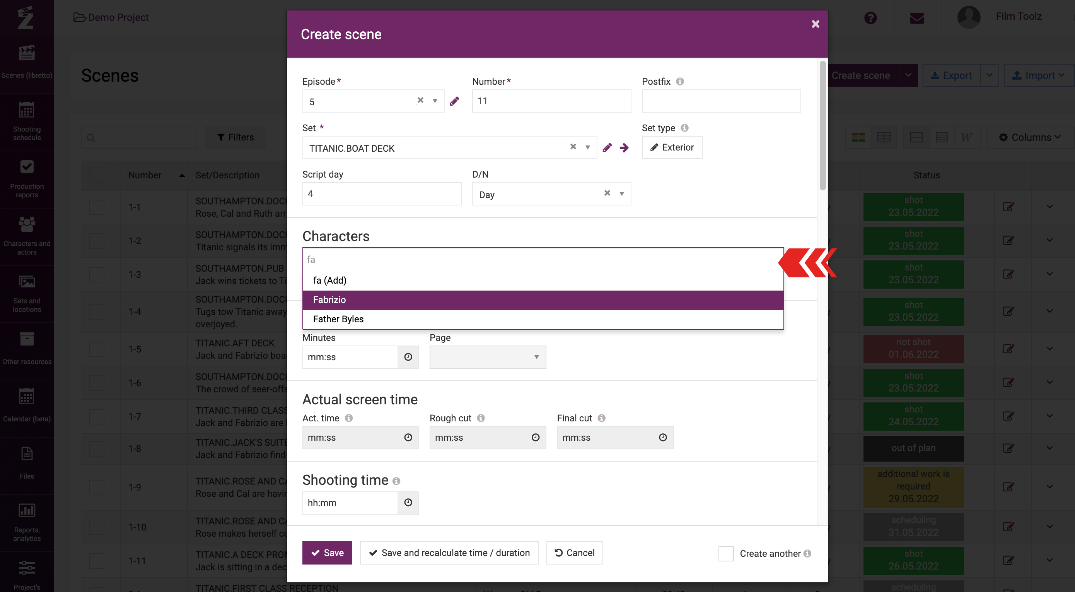This screenshot has width=1075, height=592.
Task: Check the scene 1-5 row checkbox
Action: point(96,349)
